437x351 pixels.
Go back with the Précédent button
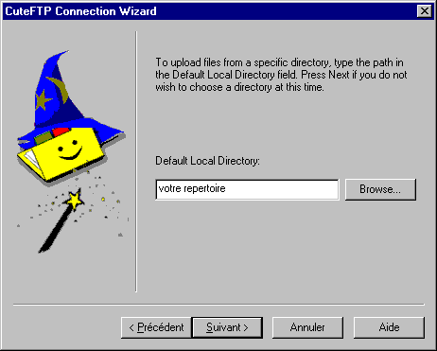point(156,327)
